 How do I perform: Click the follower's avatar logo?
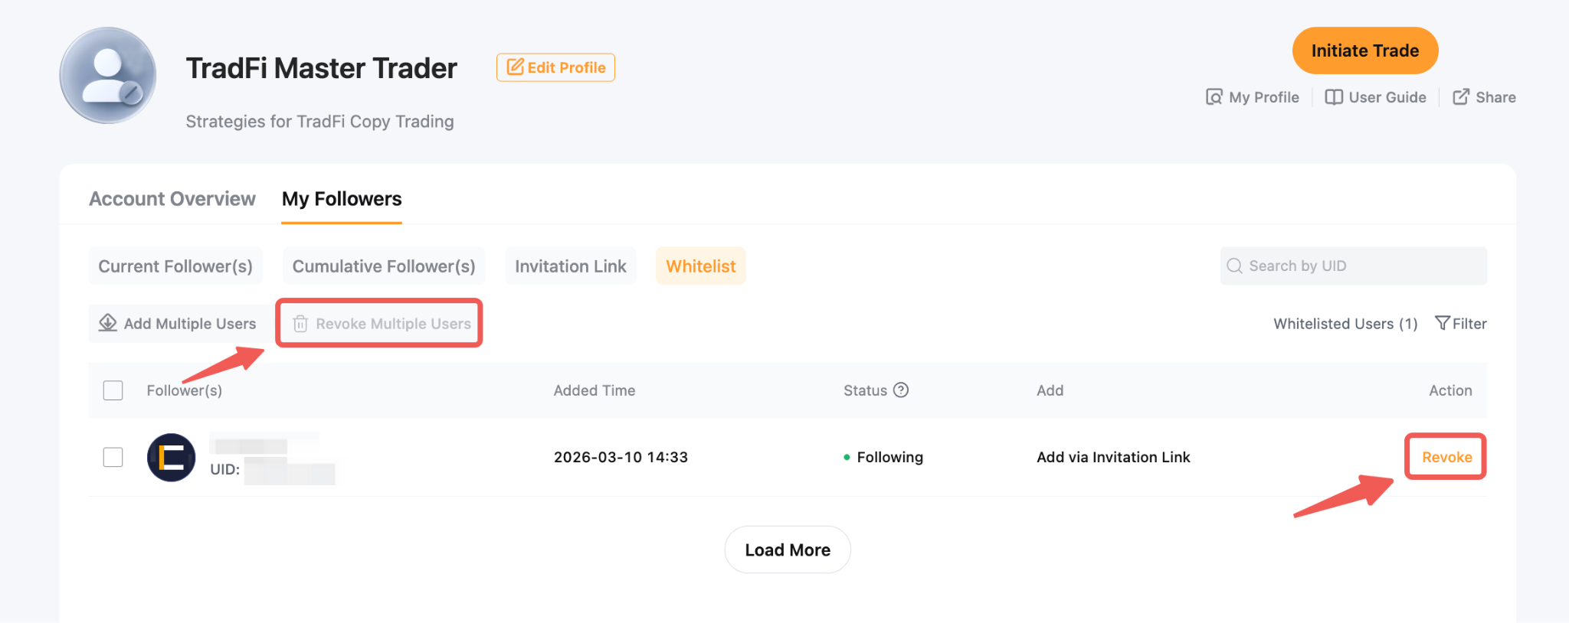(171, 458)
